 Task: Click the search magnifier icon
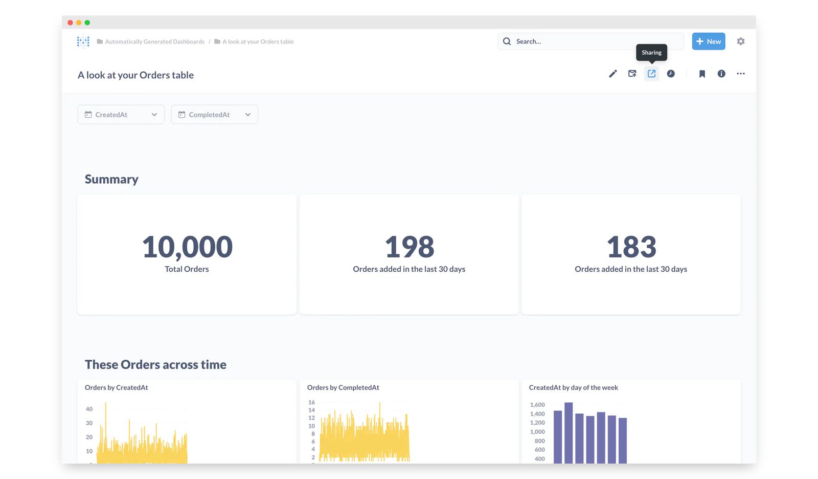click(507, 41)
